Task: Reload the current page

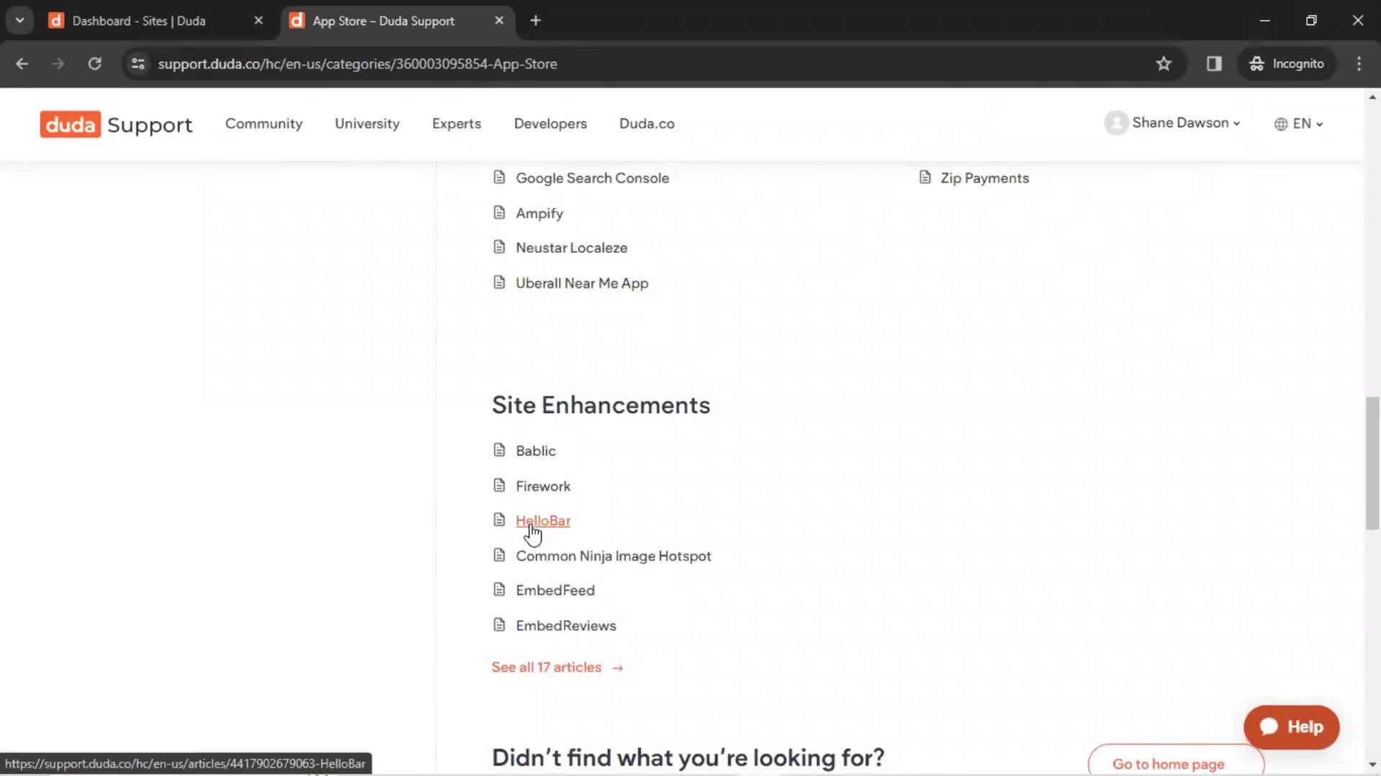Action: click(x=94, y=64)
